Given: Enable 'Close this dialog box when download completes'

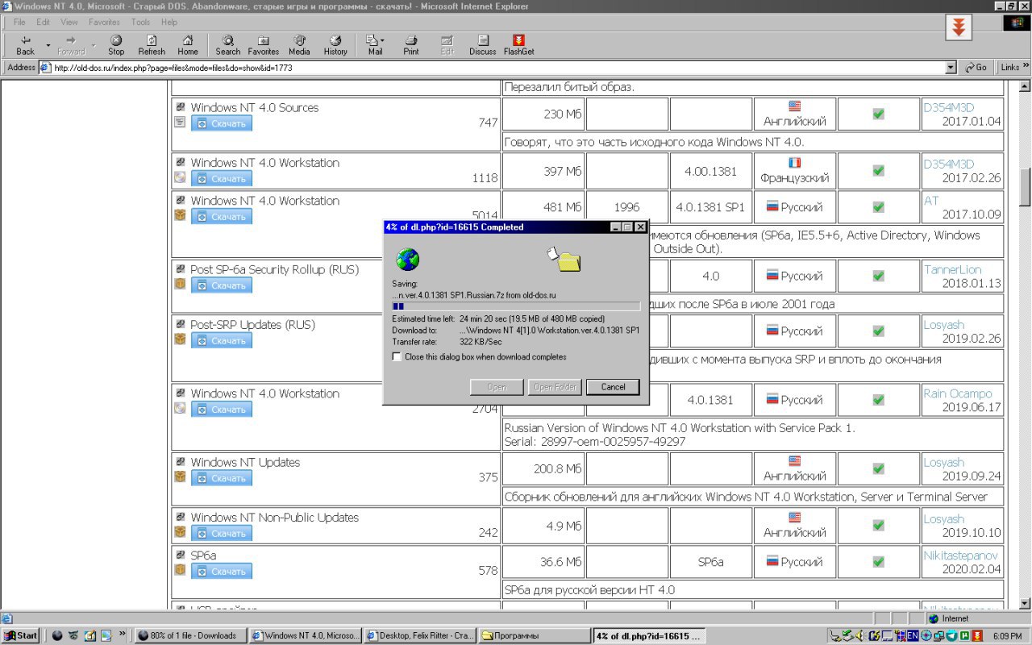Looking at the screenshot, I should (x=397, y=356).
